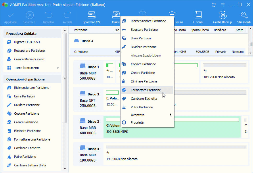Select Pulire Partizione in context menu
Image resolution: width=253 pixels, height=173 pixels.
tap(147, 107)
